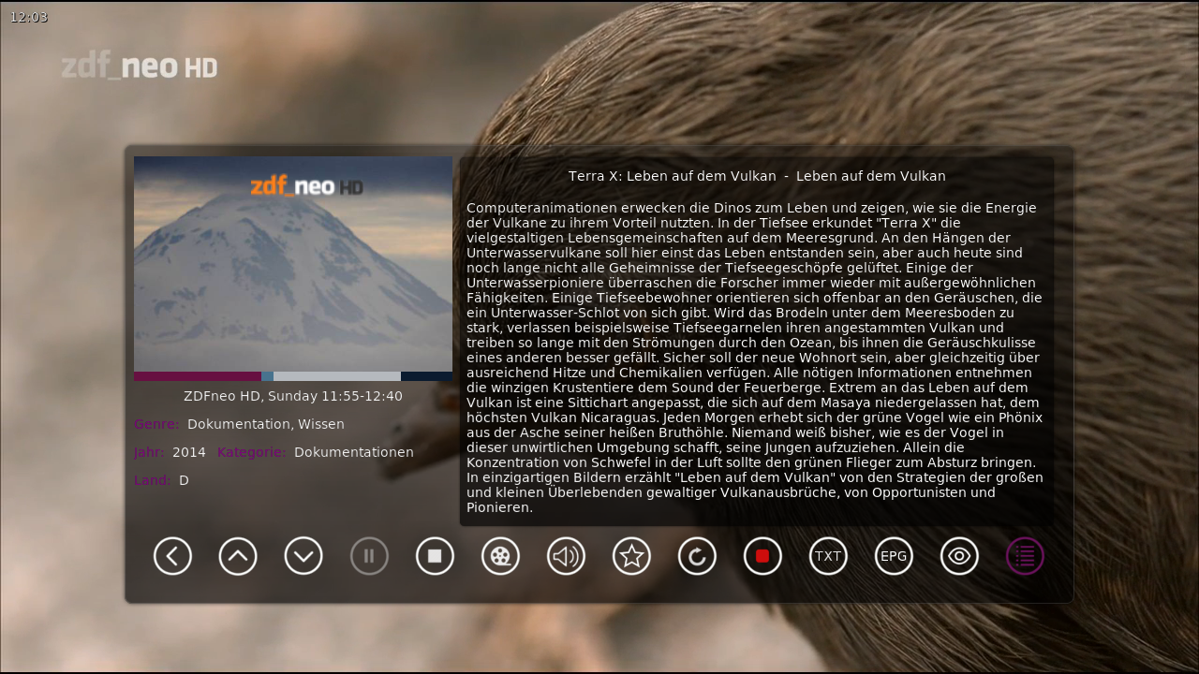The height and width of the screenshot is (674, 1199).
Task: Switch channel down with the down chevron
Action: (x=303, y=556)
